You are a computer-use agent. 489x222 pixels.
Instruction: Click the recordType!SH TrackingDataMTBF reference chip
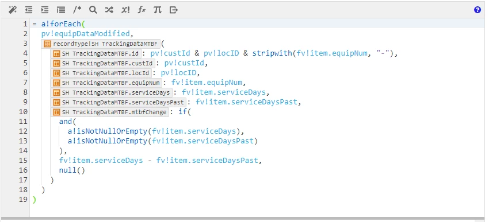tap(101, 44)
